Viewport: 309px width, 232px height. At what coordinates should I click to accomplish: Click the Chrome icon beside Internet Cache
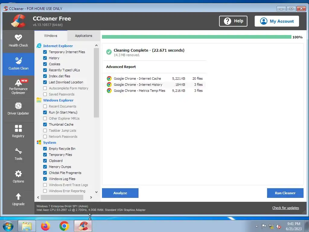pos(109,79)
